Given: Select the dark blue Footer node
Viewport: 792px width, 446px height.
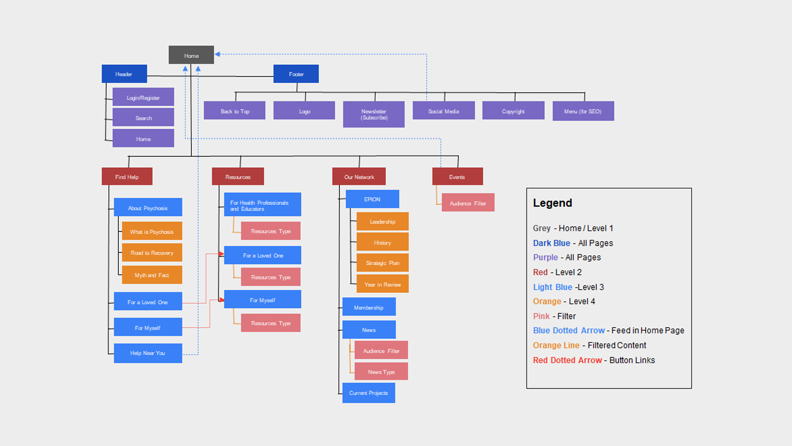Looking at the screenshot, I should point(296,74).
